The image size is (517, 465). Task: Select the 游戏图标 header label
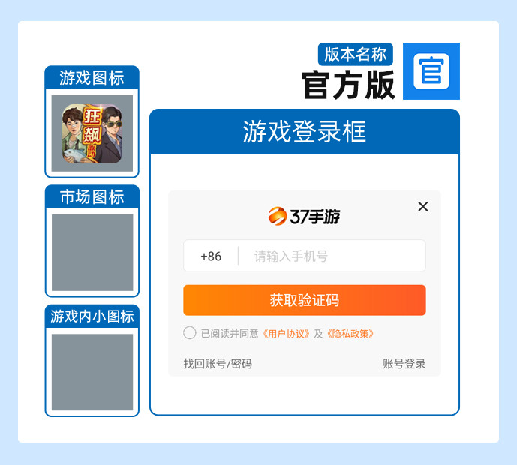click(x=92, y=78)
